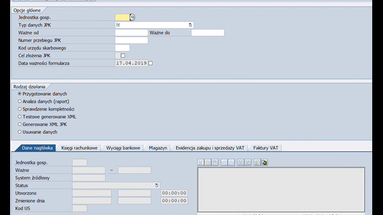Open the Typ danych JPK dropdown
This screenshot has width=383, height=215.
pos(190,25)
